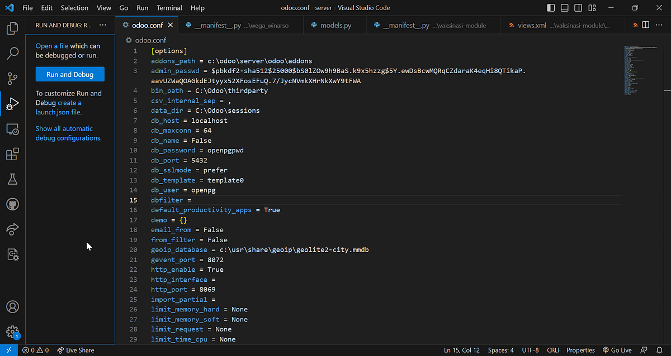The image size is (671, 356).
Task: Open the Run and Debug panel more actions menu
Action: point(102,26)
